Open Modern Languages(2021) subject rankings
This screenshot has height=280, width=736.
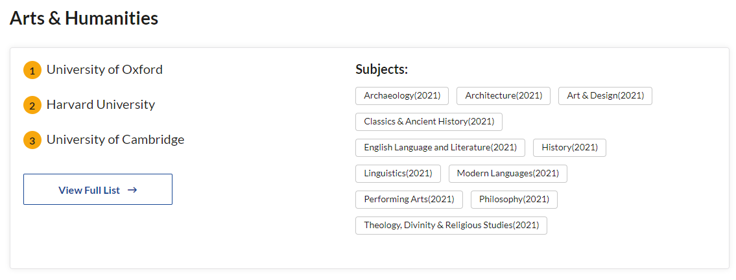(508, 173)
